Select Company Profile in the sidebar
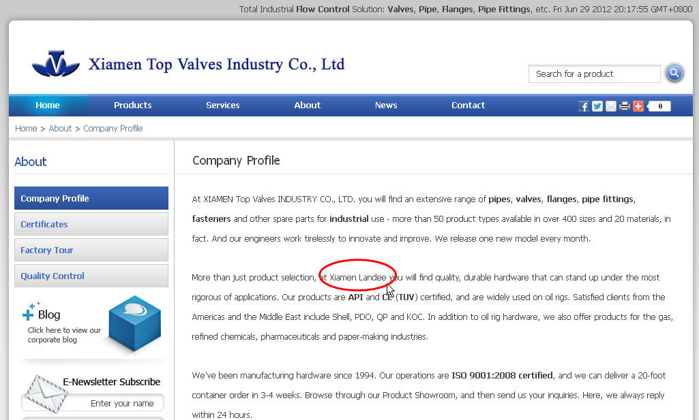This screenshot has height=420, width=699. click(91, 198)
